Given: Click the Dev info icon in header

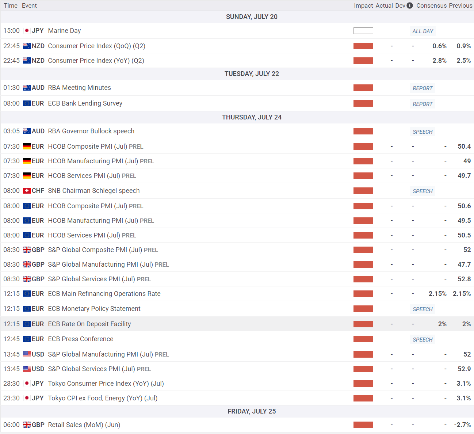Looking at the screenshot, I should [410, 5].
